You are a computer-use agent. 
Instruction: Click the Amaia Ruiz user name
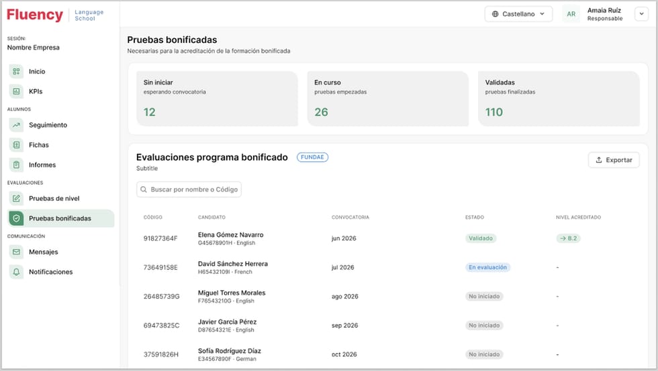click(604, 10)
